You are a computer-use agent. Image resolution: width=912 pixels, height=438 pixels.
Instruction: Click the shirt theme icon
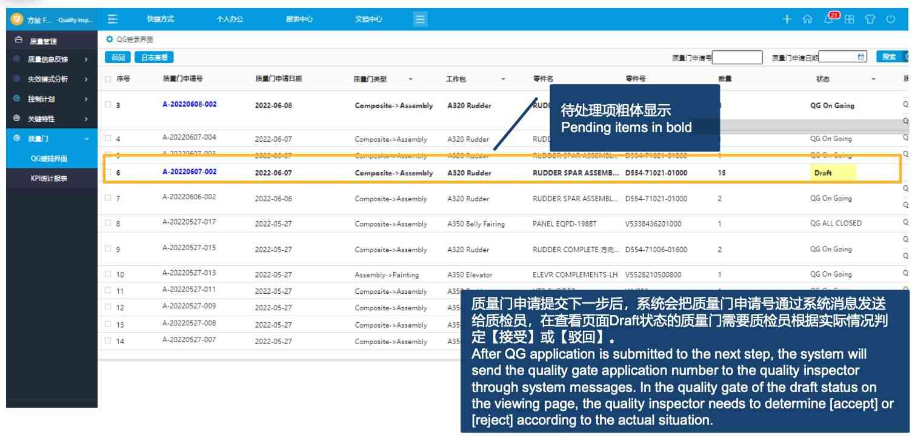tap(870, 19)
